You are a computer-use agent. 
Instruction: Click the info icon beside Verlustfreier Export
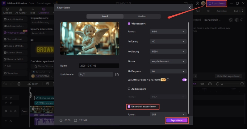(x=168, y=80)
